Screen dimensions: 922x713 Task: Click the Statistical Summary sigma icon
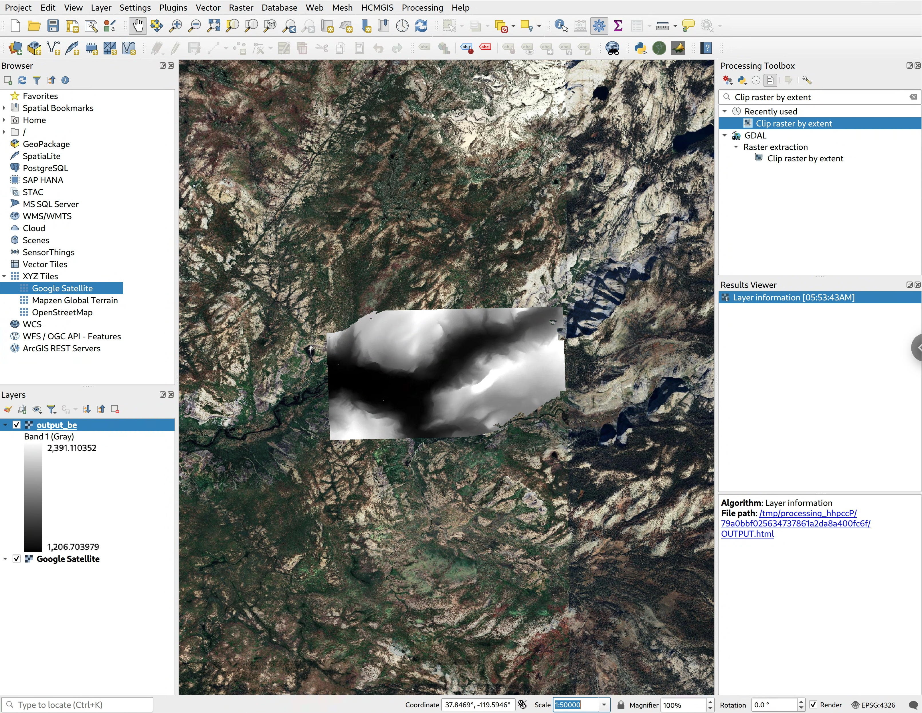(x=618, y=26)
